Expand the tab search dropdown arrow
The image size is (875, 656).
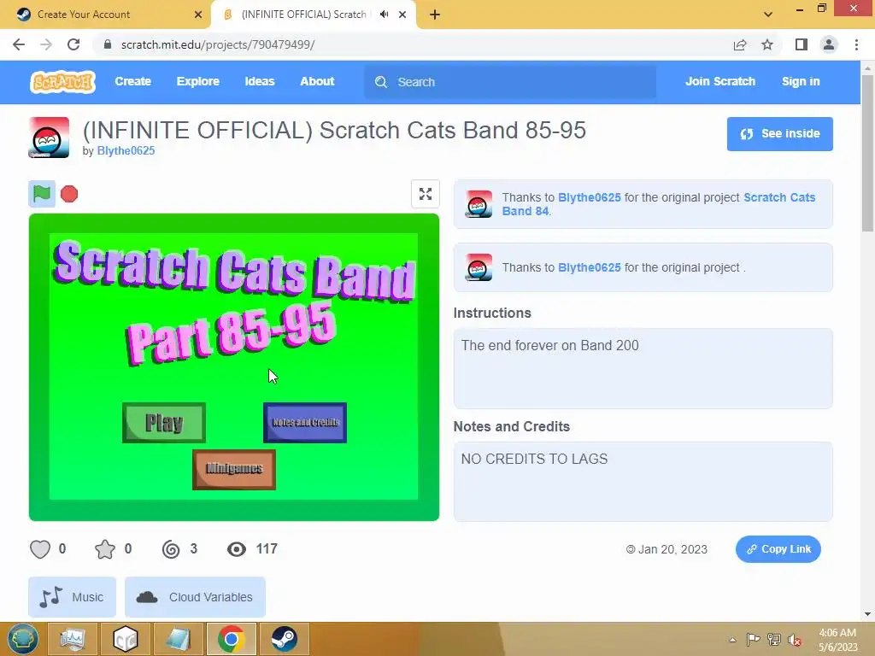(768, 14)
